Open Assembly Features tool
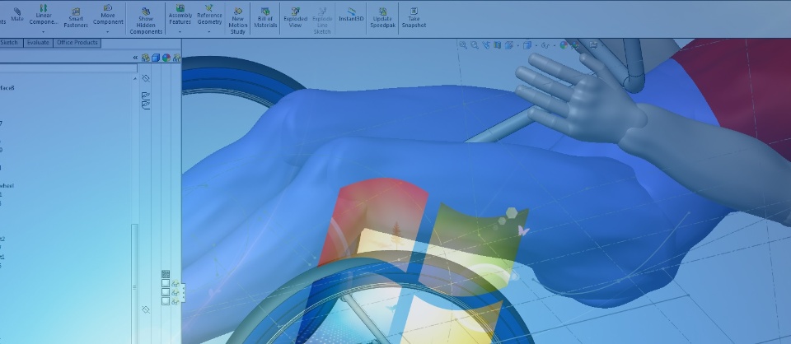 pyautogui.click(x=180, y=15)
